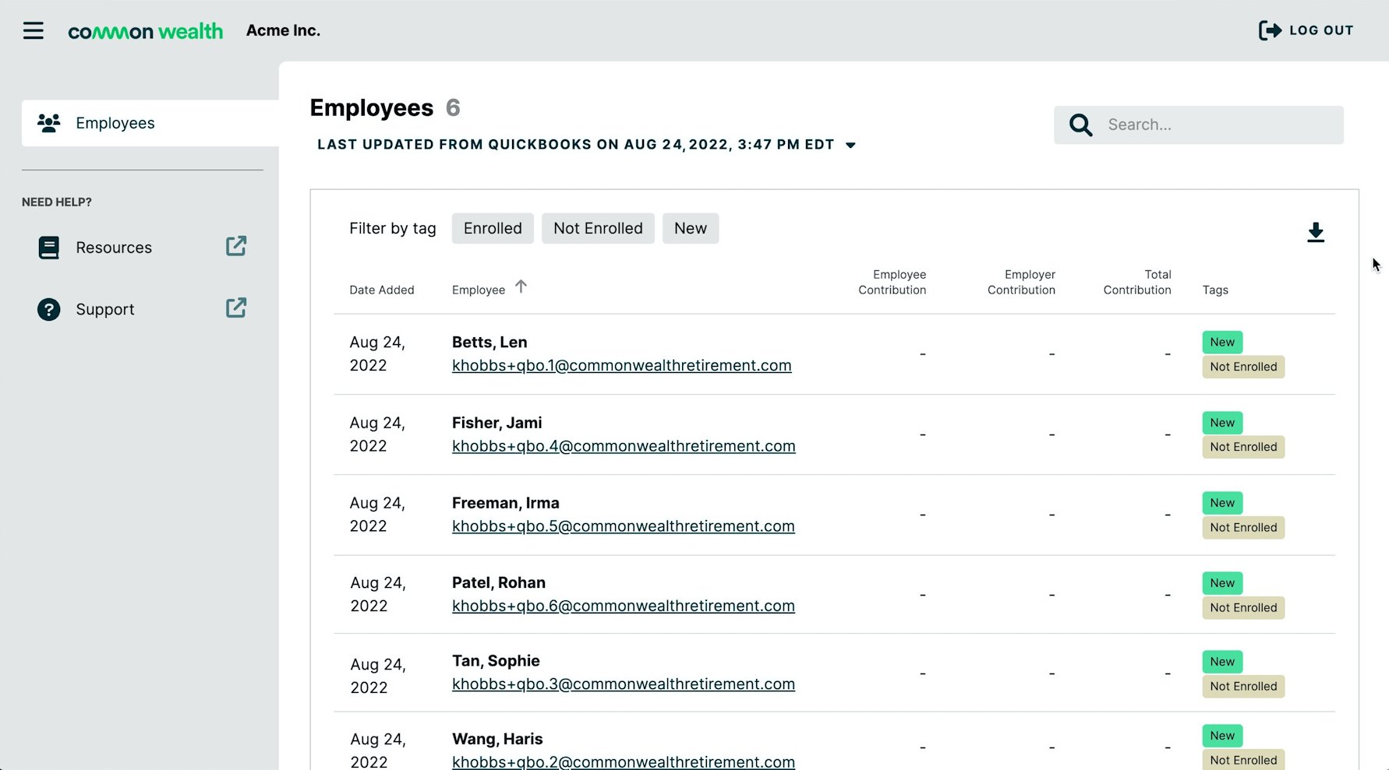Click the Acme Inc. company name

[x=283, y=30]
